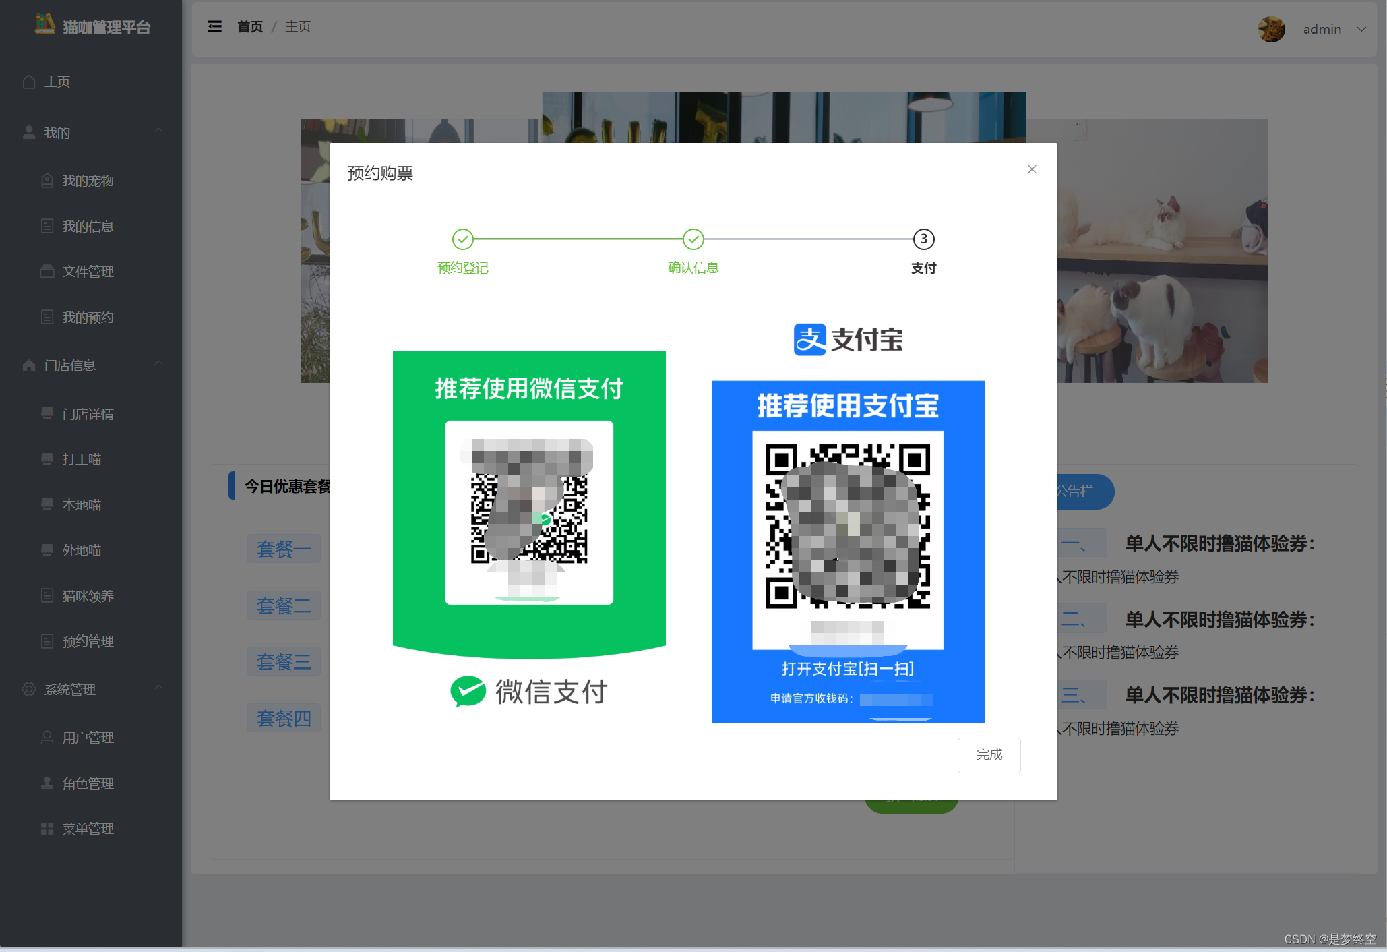The height and width of the screenshot is (952, 1387).
Task: Click the admin user avatar
Action: pyautogui.click(x=1271, y=29)
